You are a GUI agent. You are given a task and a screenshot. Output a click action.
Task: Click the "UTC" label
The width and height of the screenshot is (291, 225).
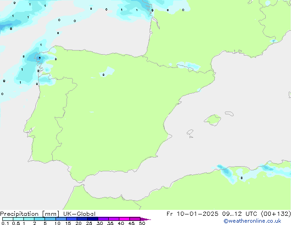(x=251, y=214)
